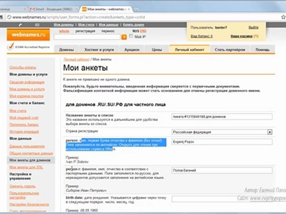Open a new browser tab
This screenshot has width=286, height=214.
136,9
